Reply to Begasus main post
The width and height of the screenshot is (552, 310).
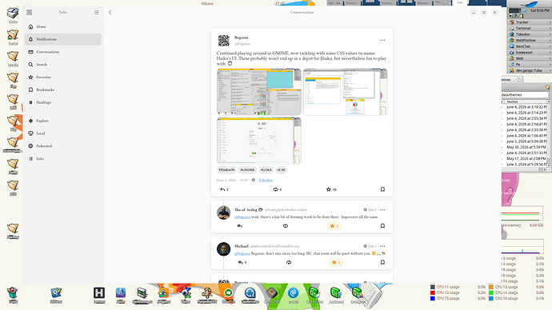(224, 189)
